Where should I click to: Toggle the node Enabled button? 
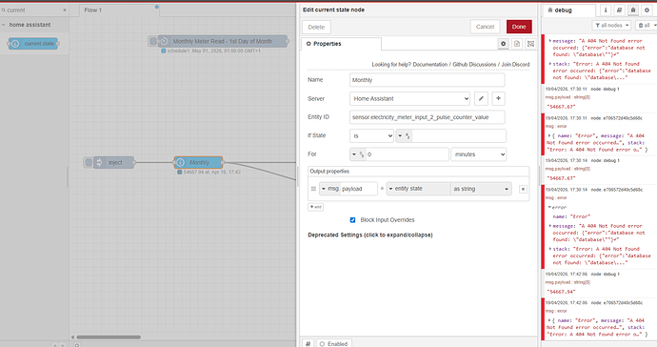click(x=334, y=343)
